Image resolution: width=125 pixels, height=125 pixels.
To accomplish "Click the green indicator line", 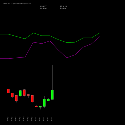I will pyautogui.click(x=50, y=36).
